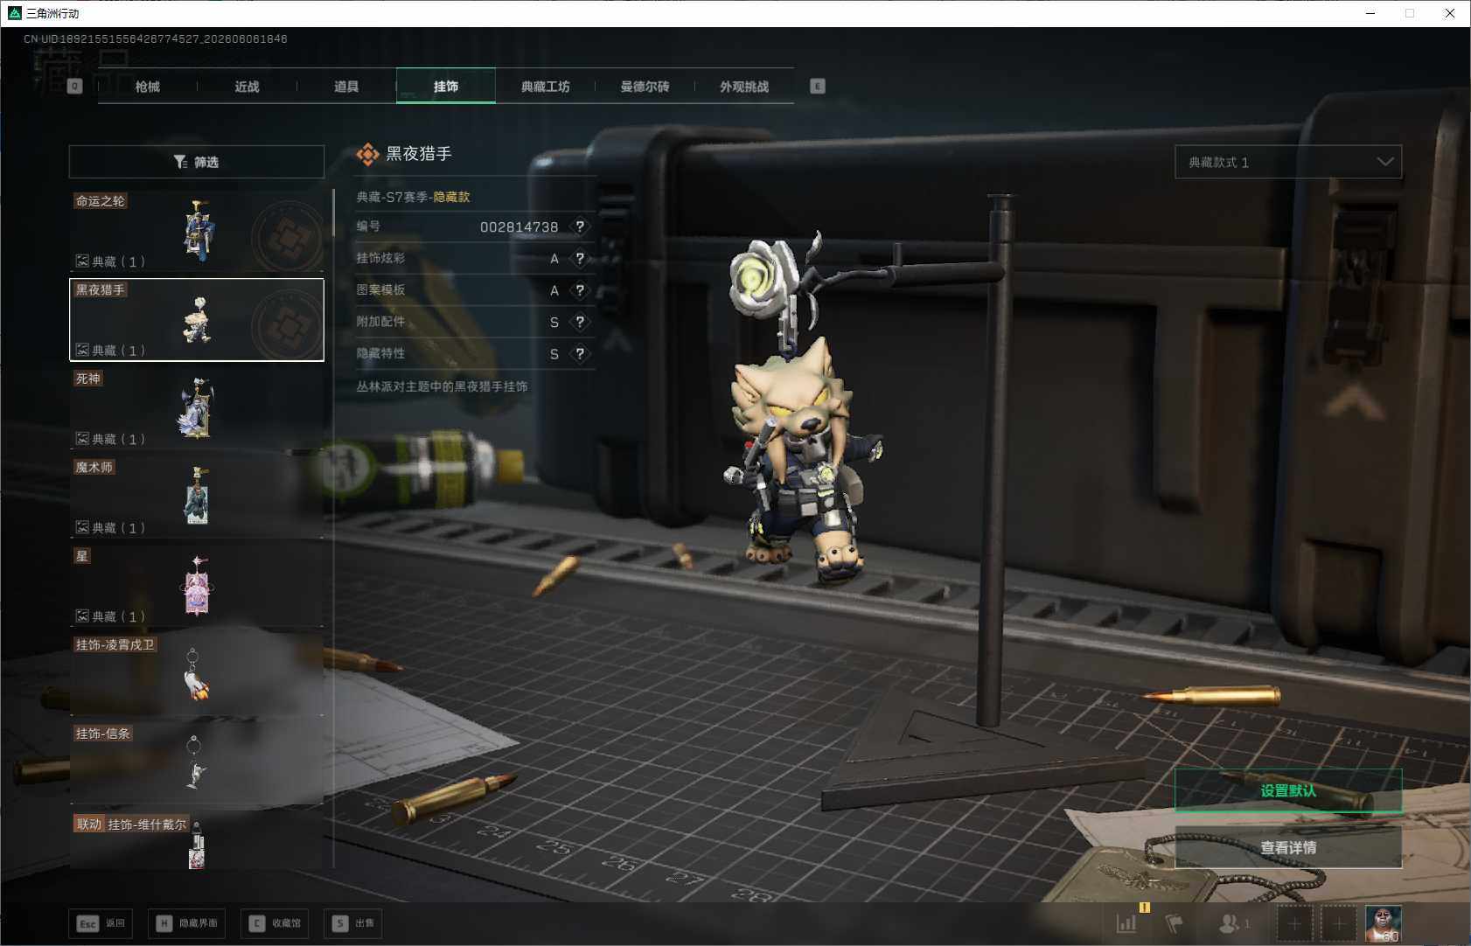Open the player avatar portrait
The height and width of the screenshot is (946, 1471).
[x=1384, y=923]
